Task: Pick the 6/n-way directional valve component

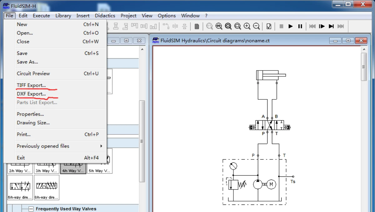Action: (20, 187)
